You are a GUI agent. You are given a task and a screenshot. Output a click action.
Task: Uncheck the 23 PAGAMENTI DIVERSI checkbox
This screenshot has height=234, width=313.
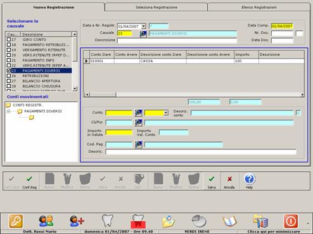pyautogui.click(x=9, y=70)
